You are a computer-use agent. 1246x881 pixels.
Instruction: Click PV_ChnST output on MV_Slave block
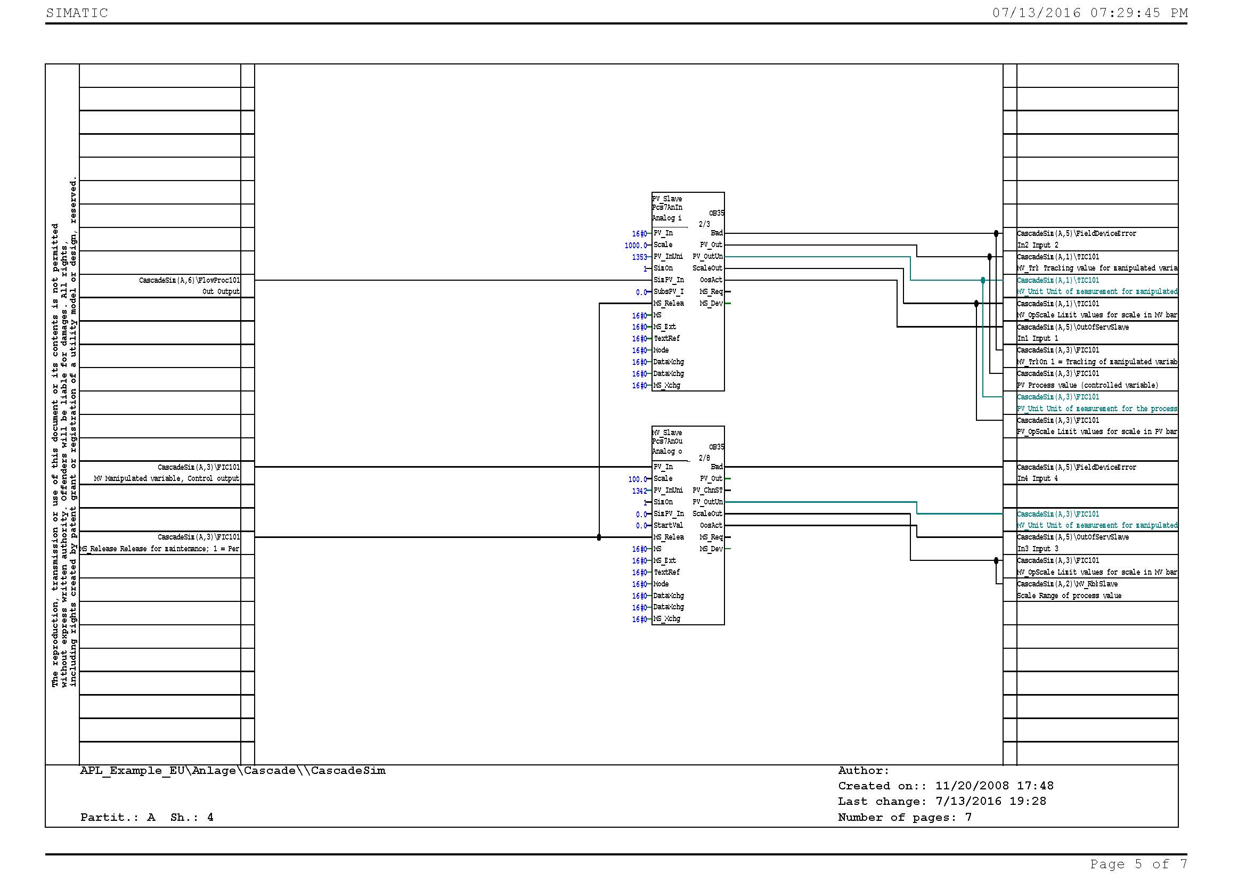tap(707, 491)
